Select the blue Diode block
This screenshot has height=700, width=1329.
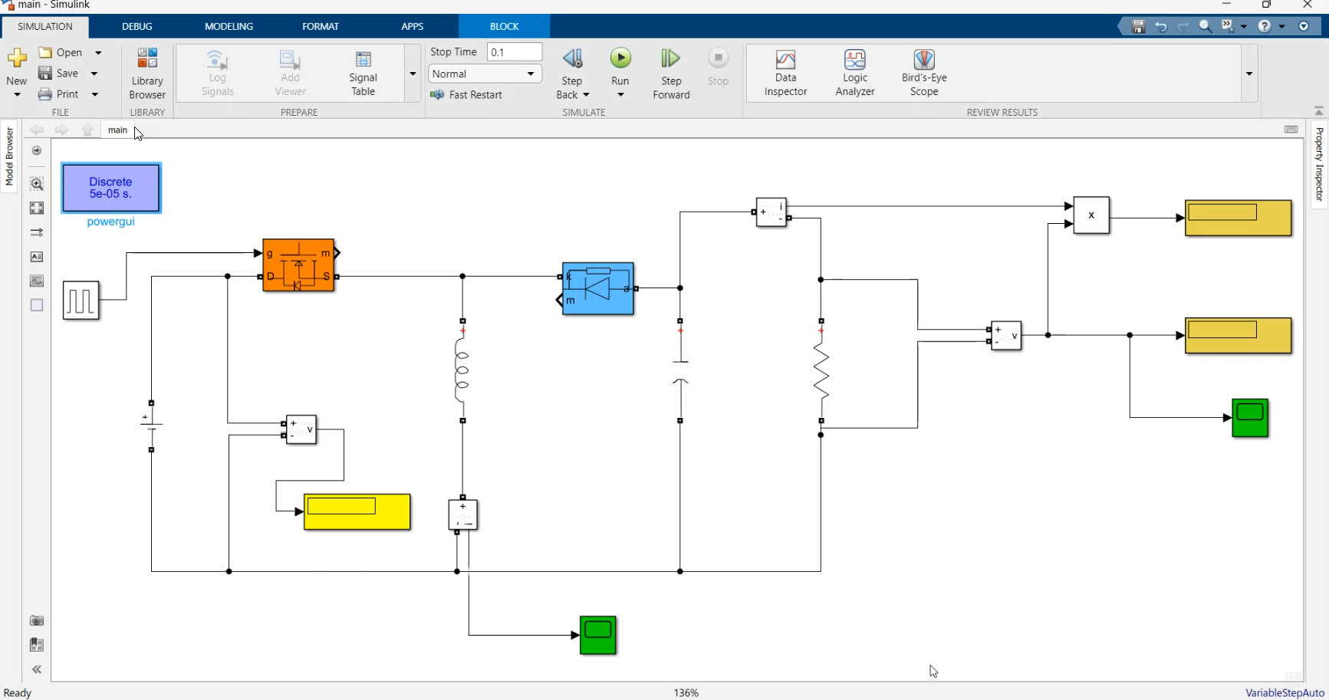coord(598,288)
